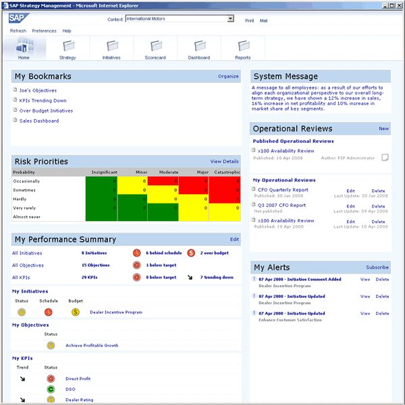Click document icon beside Sales Dashboard bookmark
The image size is (405, 405).
point(15,120)
